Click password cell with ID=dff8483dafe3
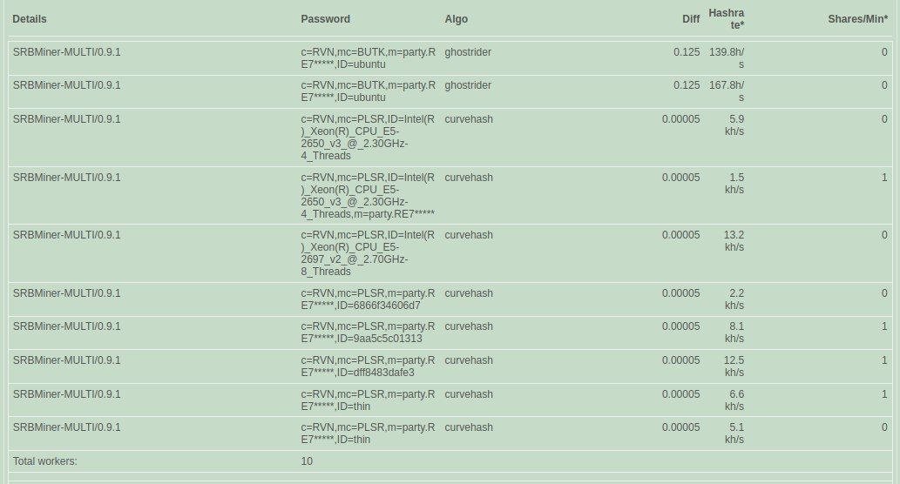Screen dimensions: 900x484 click(x=368, y=366)
